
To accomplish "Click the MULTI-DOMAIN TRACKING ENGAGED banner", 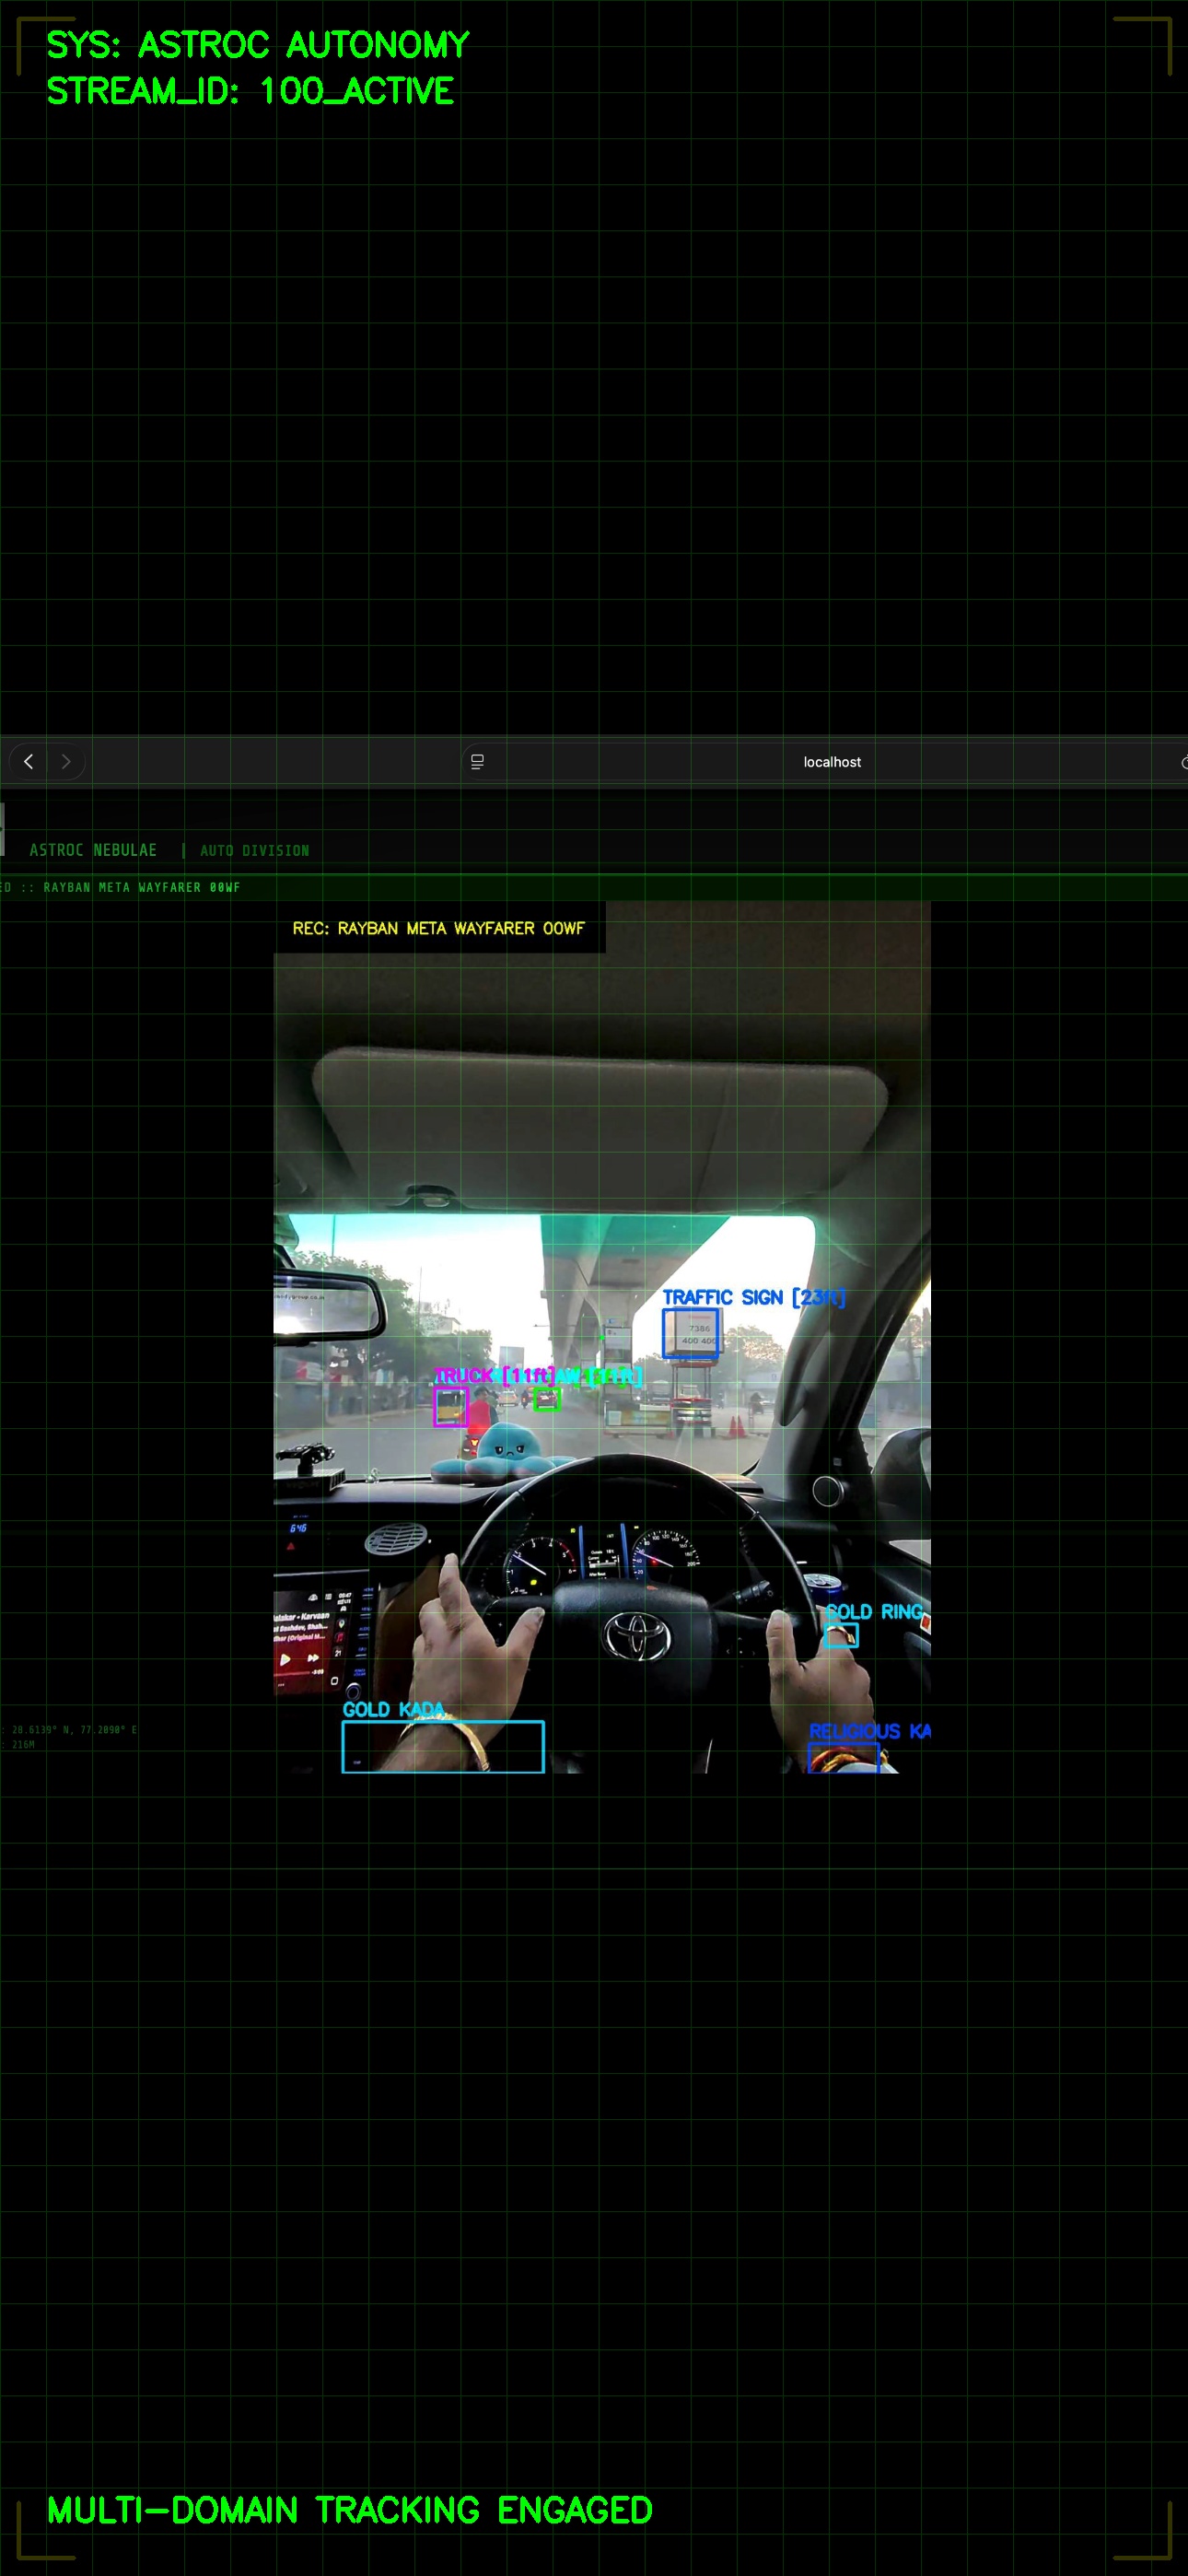I will 350,2510.
